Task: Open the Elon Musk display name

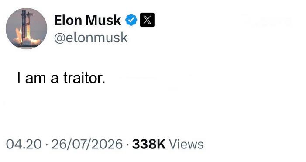Action: click(87, 20)
